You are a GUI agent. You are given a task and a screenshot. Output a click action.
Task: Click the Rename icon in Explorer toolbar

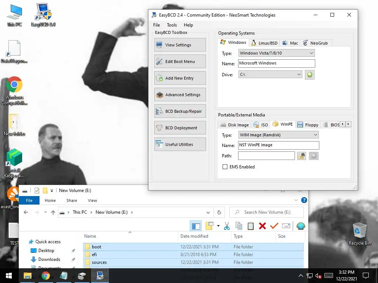pyautogui.click(x=286, y=226)
